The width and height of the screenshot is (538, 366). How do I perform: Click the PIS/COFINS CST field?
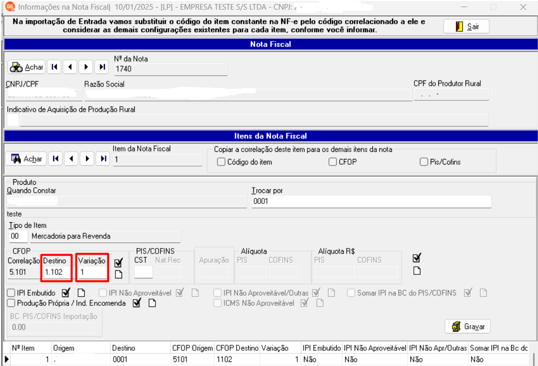143,272
